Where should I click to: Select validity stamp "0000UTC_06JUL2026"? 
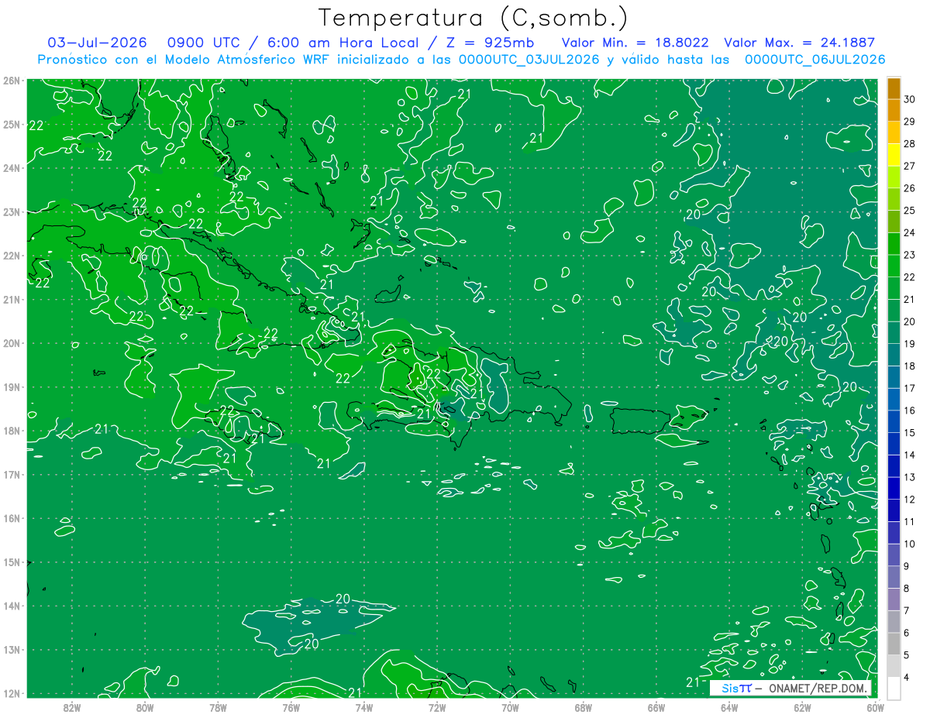click(x=815, y=60)
